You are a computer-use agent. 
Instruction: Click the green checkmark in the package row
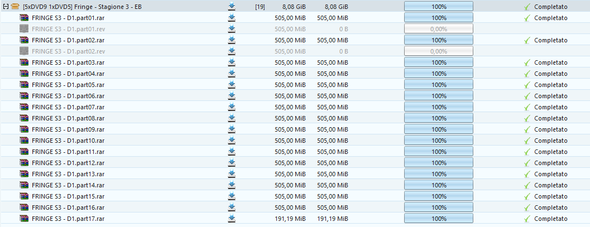pyautogui.click(x=527, y=6)
